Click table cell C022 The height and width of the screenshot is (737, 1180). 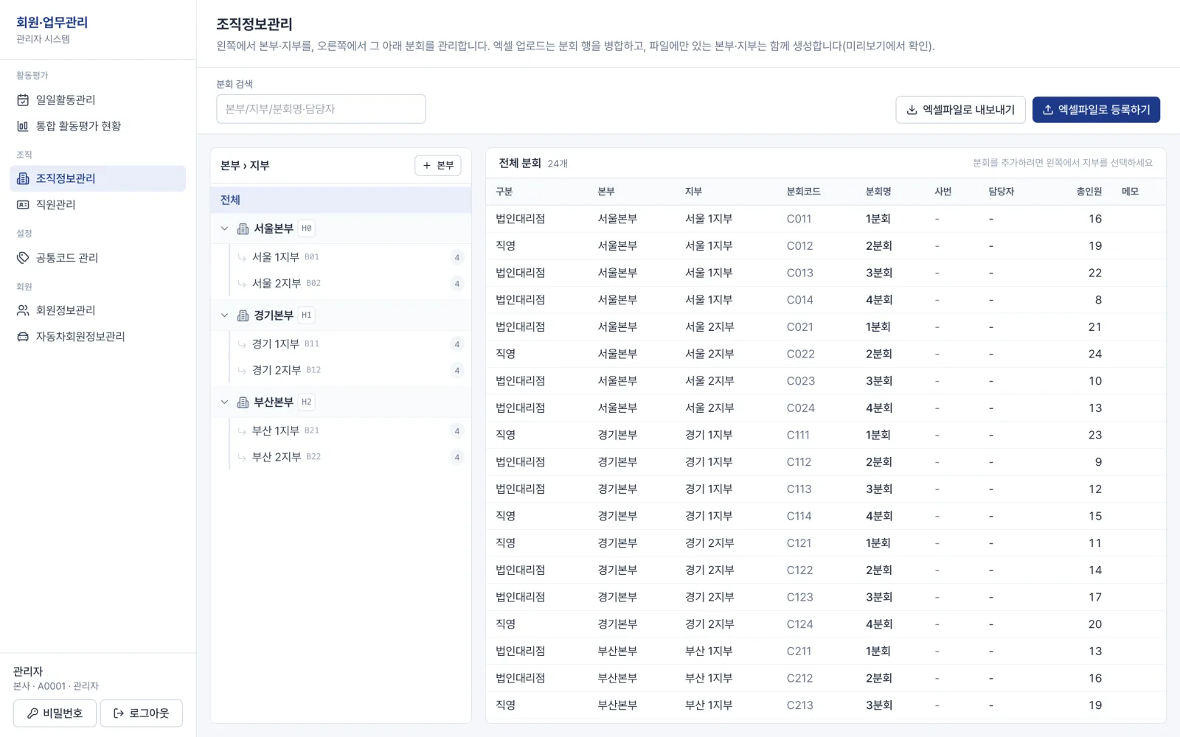tap(800, 354)
